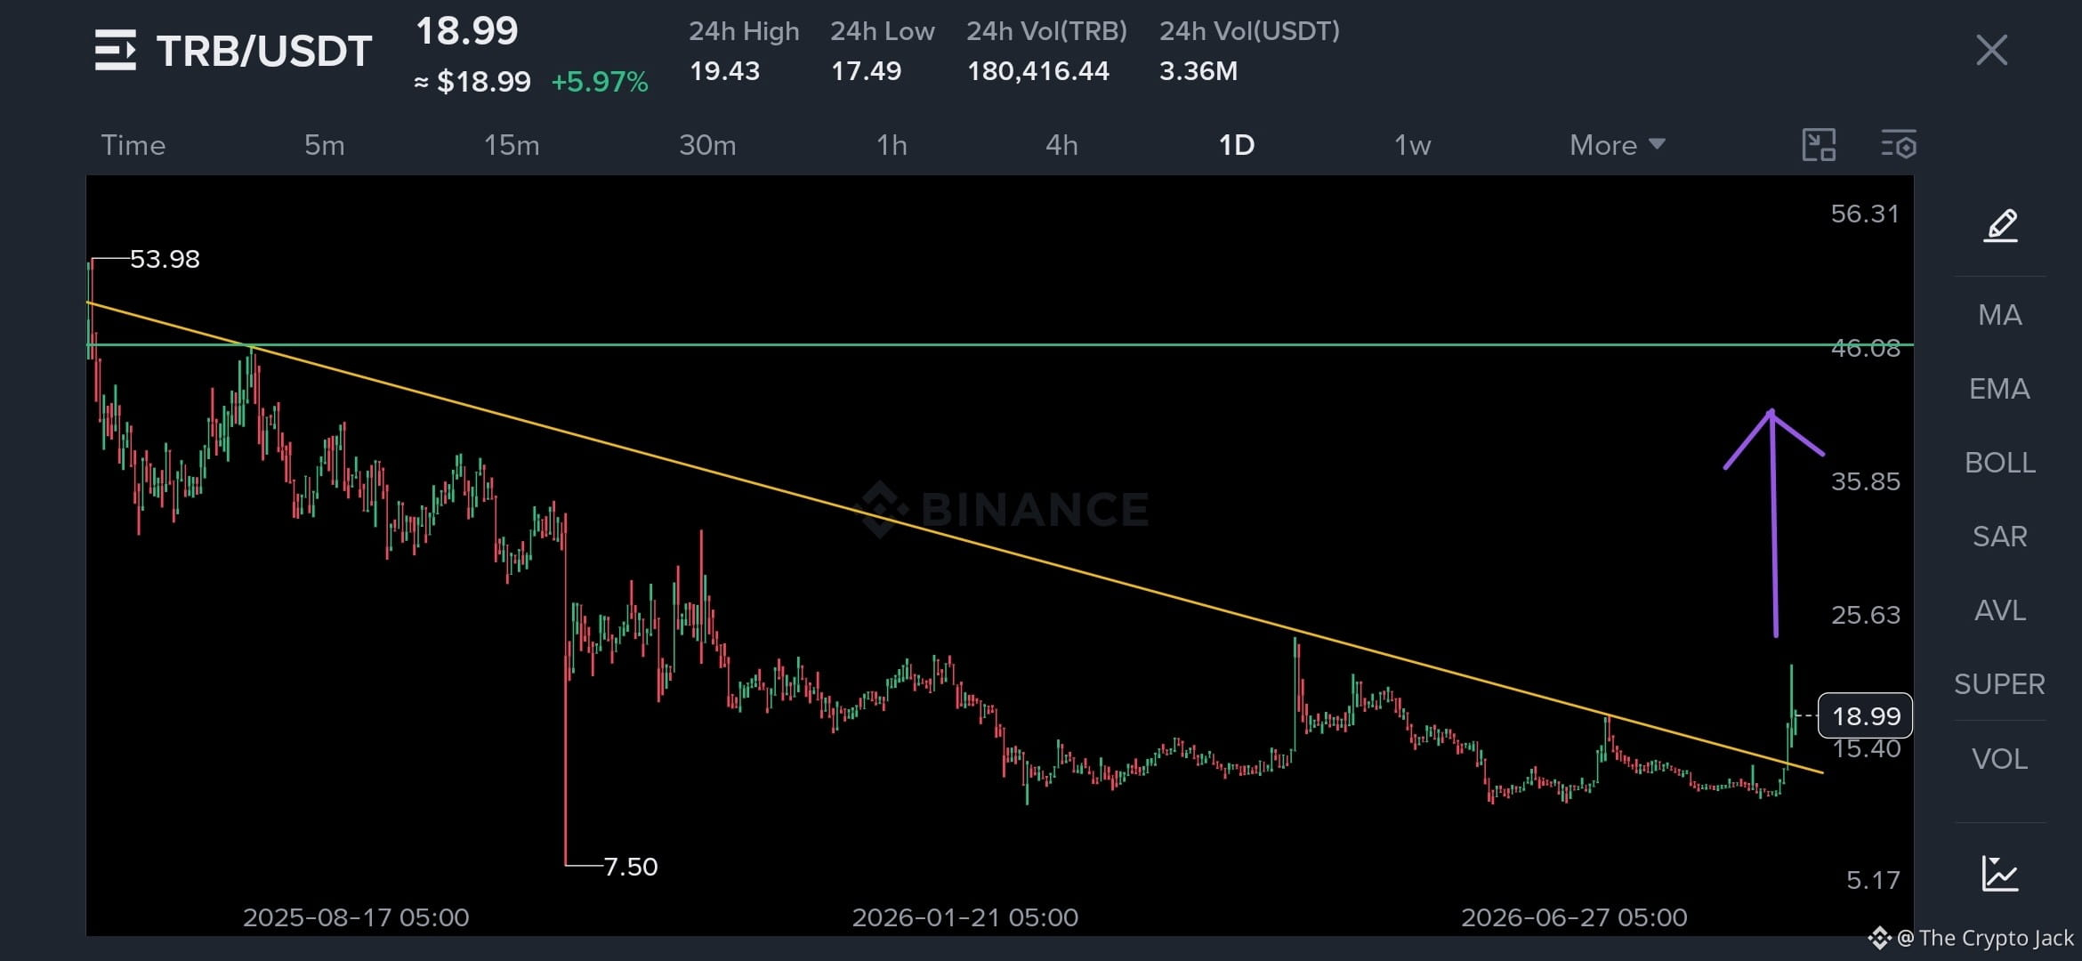Image resolution: width=2082 pixels, height=961 pixels.
Task: Click the +5.97% change value
Action: pos(600,82)
